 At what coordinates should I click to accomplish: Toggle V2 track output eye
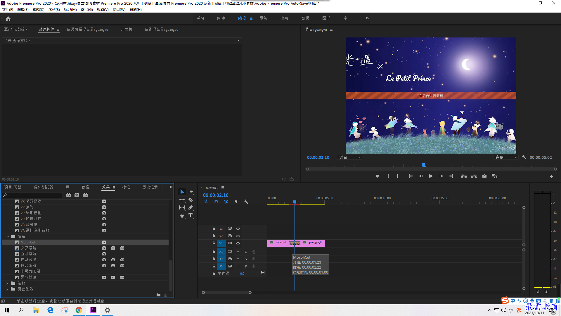point(238,236)
